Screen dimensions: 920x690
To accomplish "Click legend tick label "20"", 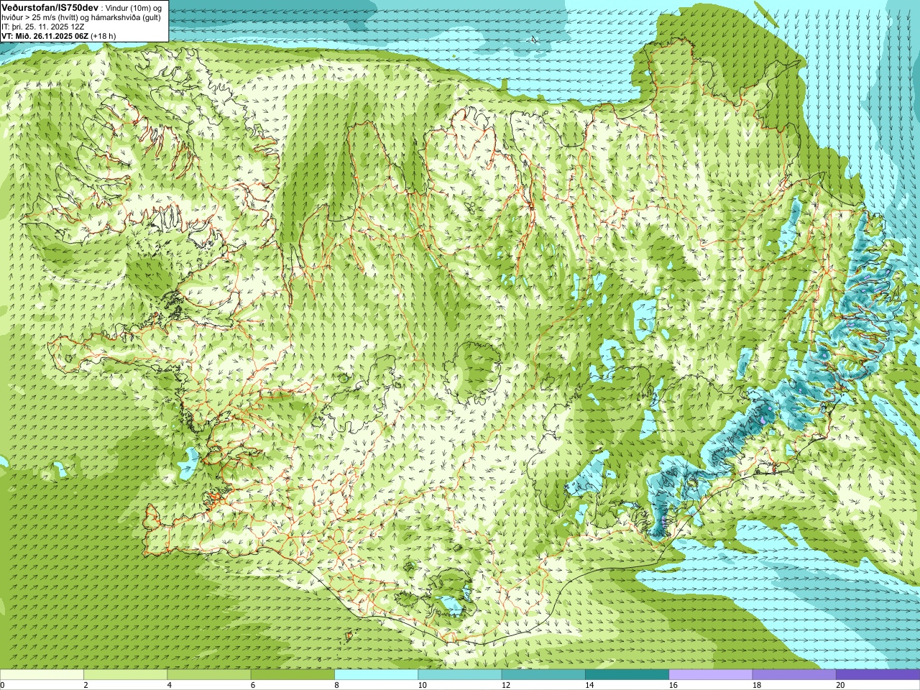I will pos(840,685).
